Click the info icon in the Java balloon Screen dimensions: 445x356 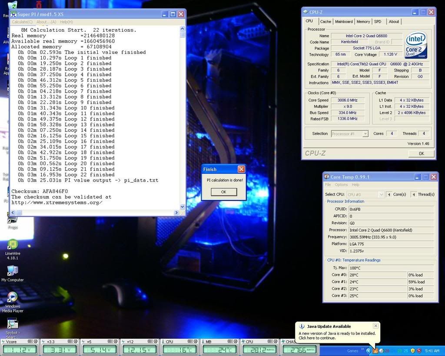coord(302,326)
